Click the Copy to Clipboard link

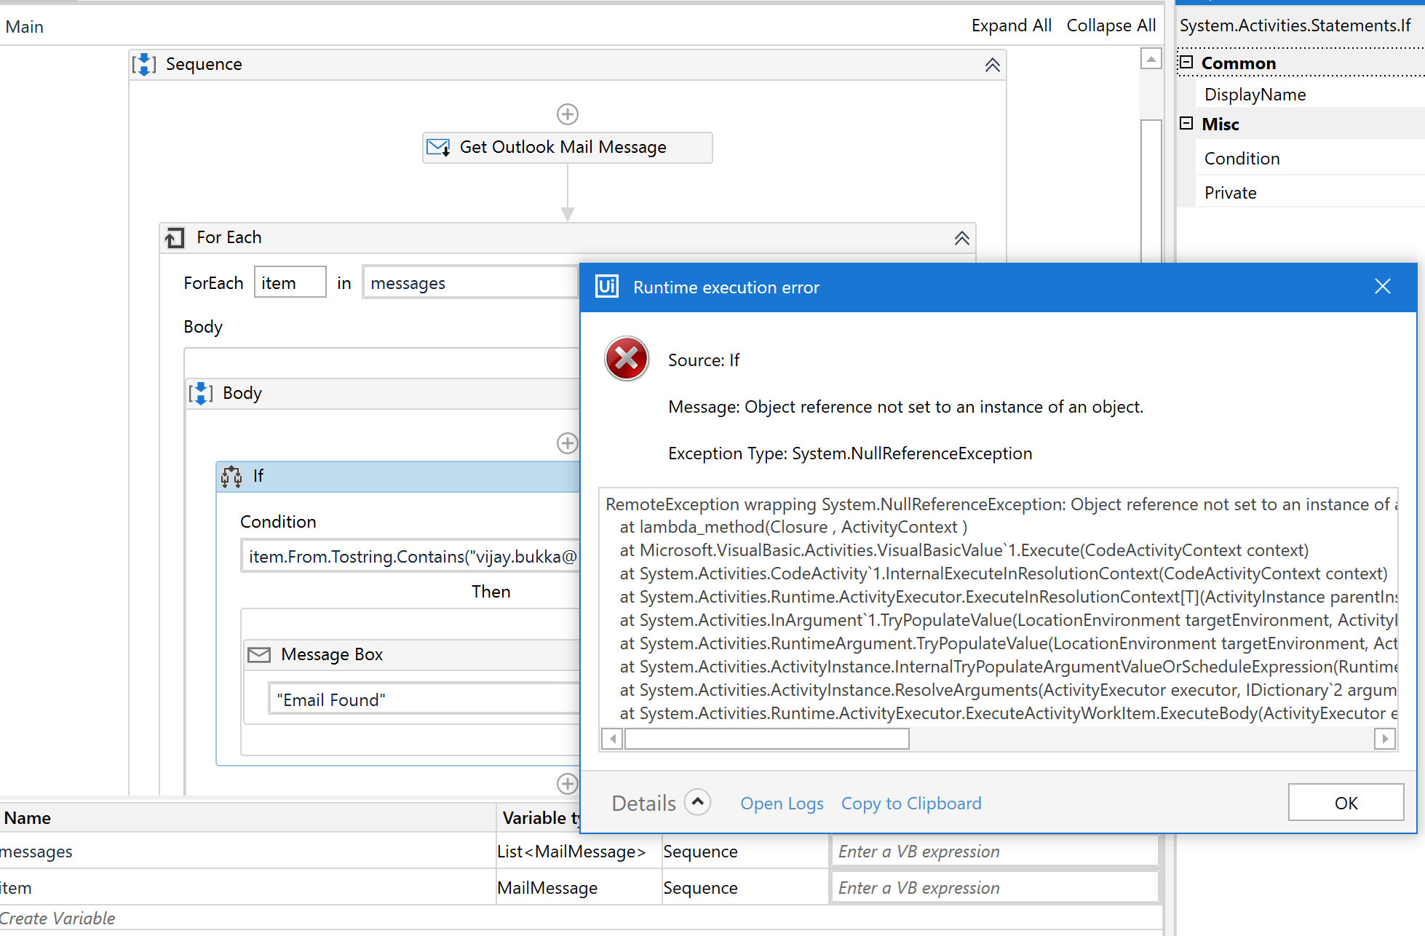click(x=911, y=804)
